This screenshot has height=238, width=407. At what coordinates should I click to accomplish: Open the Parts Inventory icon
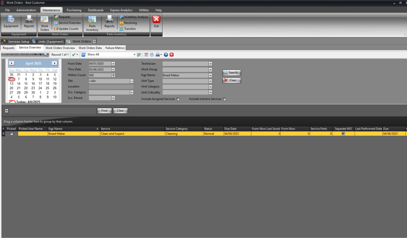pyautogui.click(x=92, y=23)
